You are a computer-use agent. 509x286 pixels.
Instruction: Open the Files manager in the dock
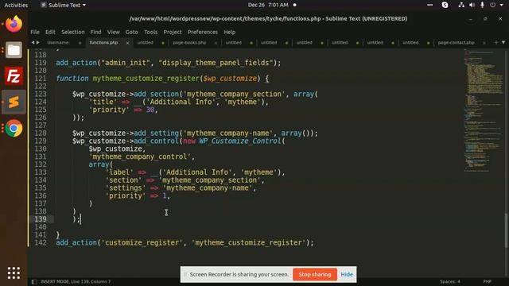tap(14, 49)
